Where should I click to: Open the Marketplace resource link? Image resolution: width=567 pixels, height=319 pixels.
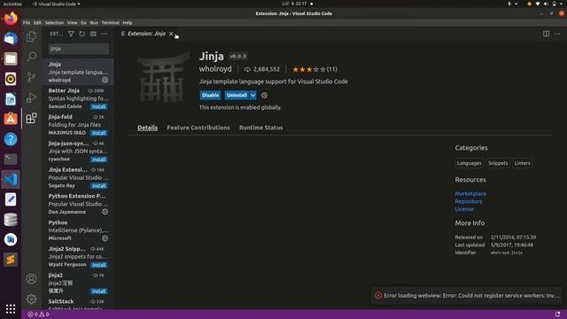click(x=470, y=193)
